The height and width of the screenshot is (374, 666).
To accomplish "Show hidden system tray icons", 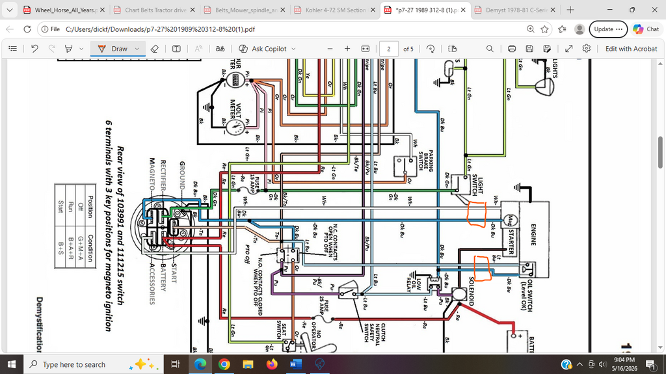I will pyautogui.click(x=579, y=364).
